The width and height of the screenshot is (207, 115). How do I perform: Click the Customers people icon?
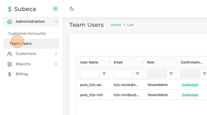point(10,54)
